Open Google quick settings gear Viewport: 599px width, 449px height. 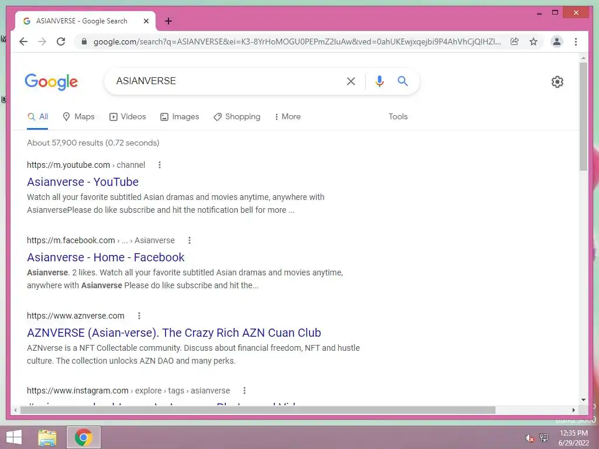pos(557,82)
